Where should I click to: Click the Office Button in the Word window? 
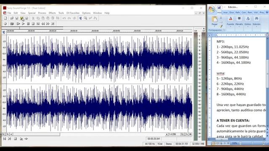(211, 9)
